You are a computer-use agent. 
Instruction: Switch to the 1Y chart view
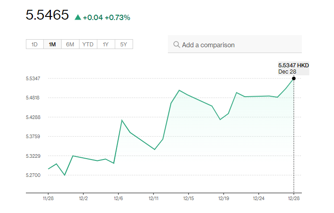tap(106, 44)
